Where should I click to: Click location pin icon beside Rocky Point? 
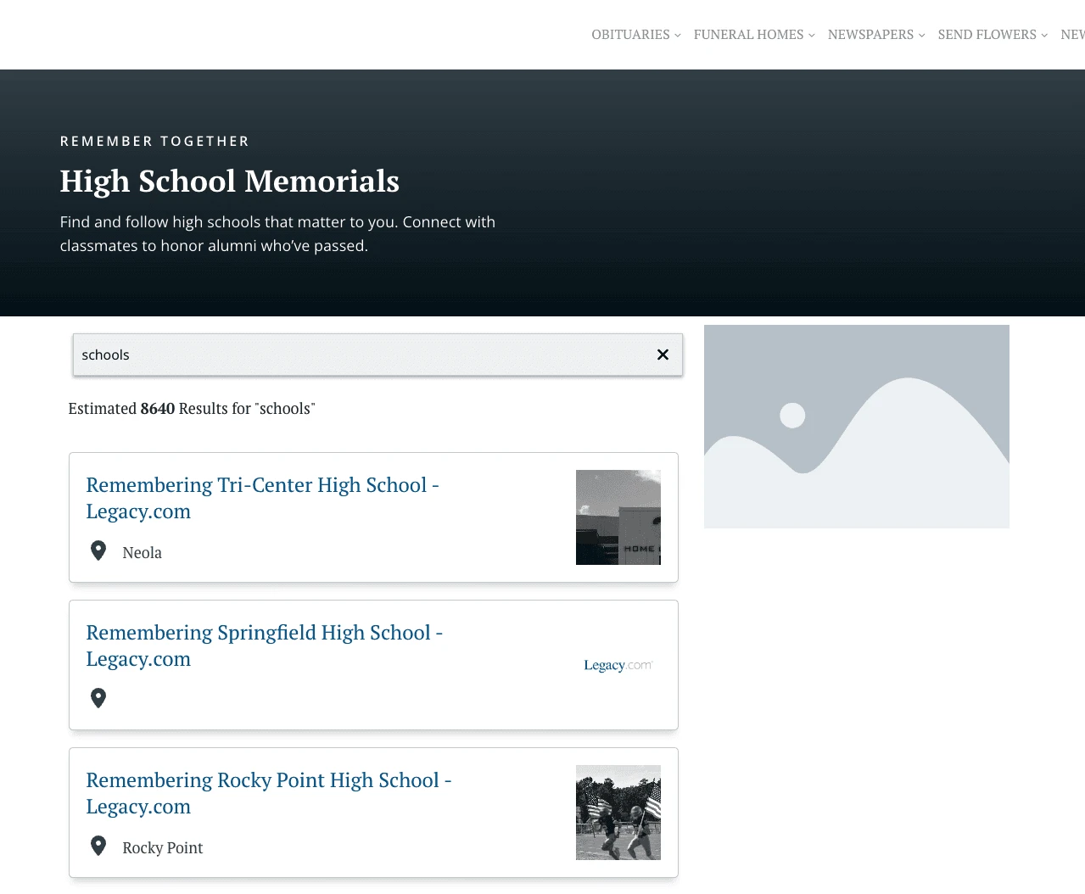tap(98, 847)
